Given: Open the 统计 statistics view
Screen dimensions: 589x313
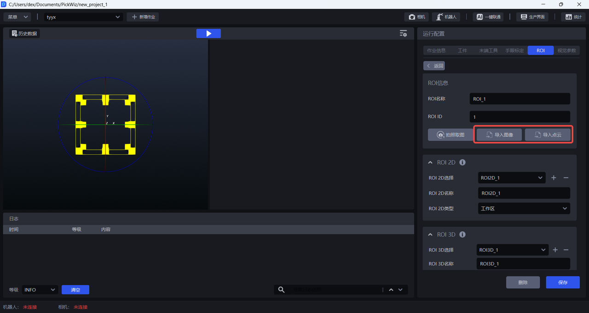Looking at the screenshot, I should pyautogui.click(x=573, y=17).
